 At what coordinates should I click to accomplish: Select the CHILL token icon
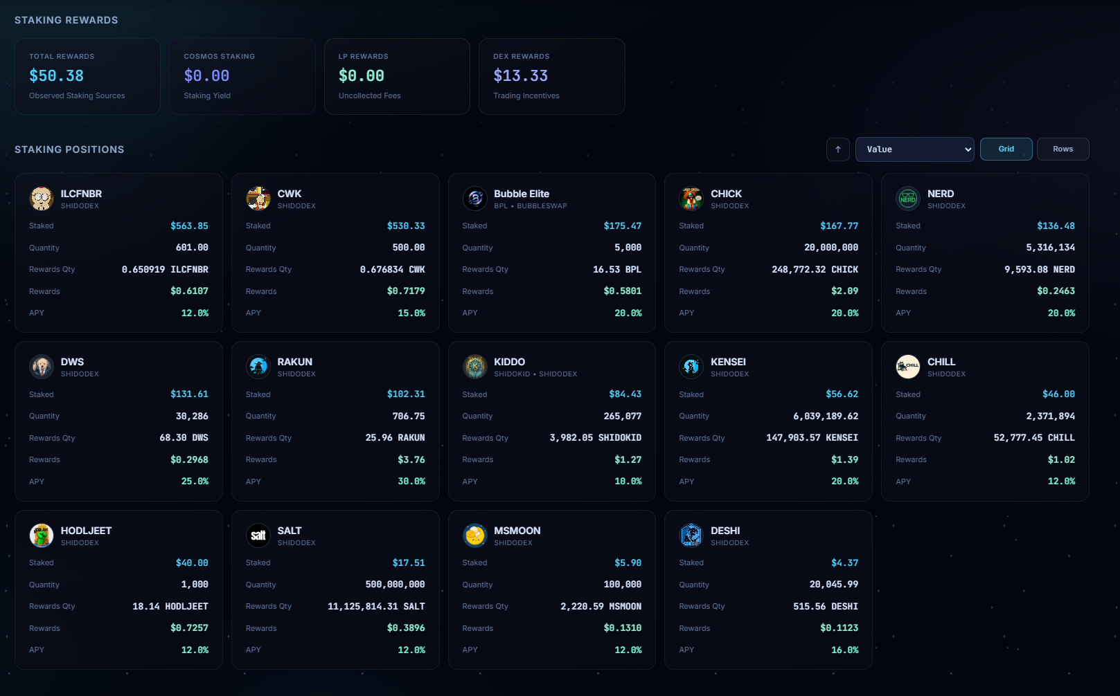907,367
